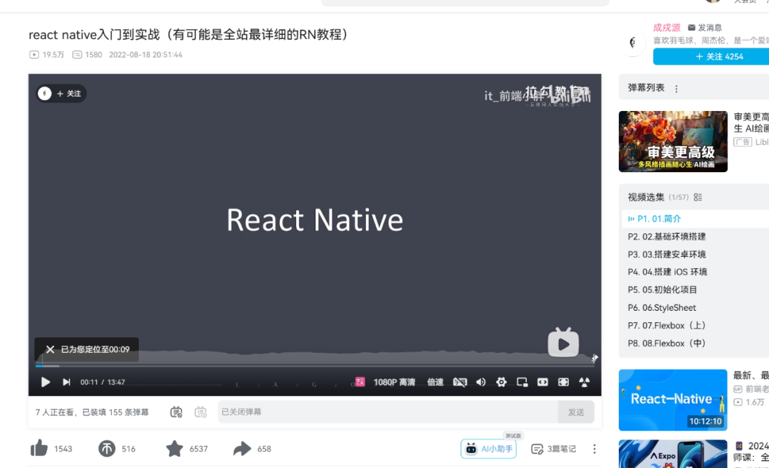Screen dimensions: 769x468
Task: Open danmaku settings icon
Action: (201, 412)
